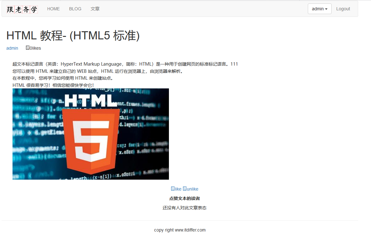This screenshot has width=371, height=234.
Task: Log out via the Logout link
Action: pos(343,9)
